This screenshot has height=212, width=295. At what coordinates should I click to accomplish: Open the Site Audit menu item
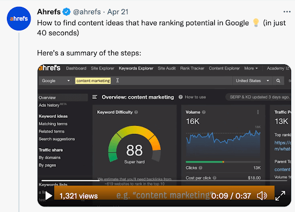tap(167, 68)
